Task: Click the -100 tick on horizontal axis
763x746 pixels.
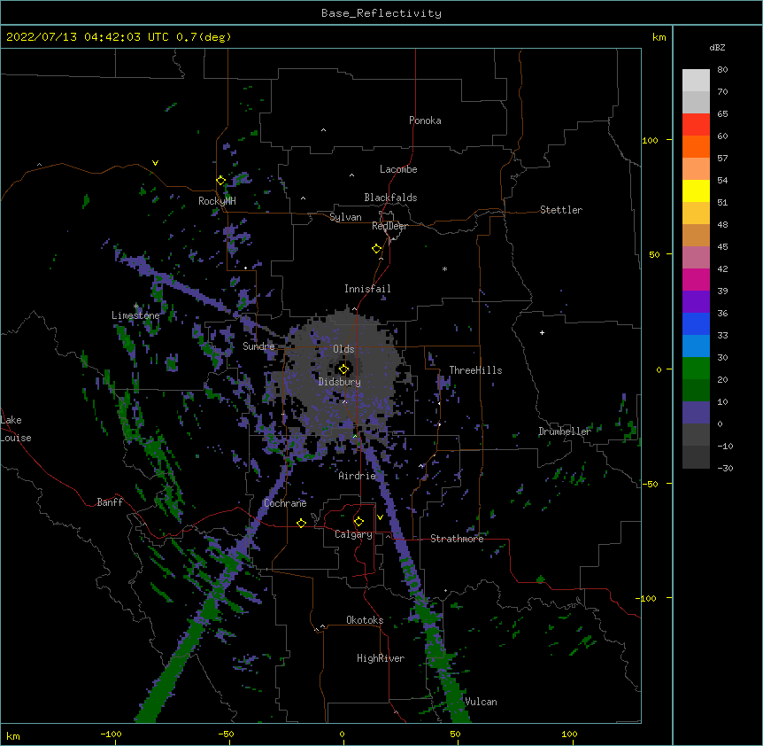Action: click(112, 734)
